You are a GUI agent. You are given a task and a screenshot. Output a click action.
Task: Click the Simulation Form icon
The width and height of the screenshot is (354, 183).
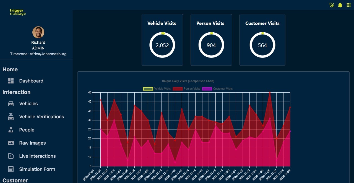[x=11, y=169]
